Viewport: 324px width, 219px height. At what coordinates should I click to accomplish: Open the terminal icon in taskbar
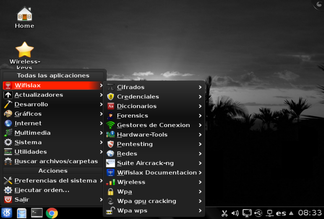[37, 213]
